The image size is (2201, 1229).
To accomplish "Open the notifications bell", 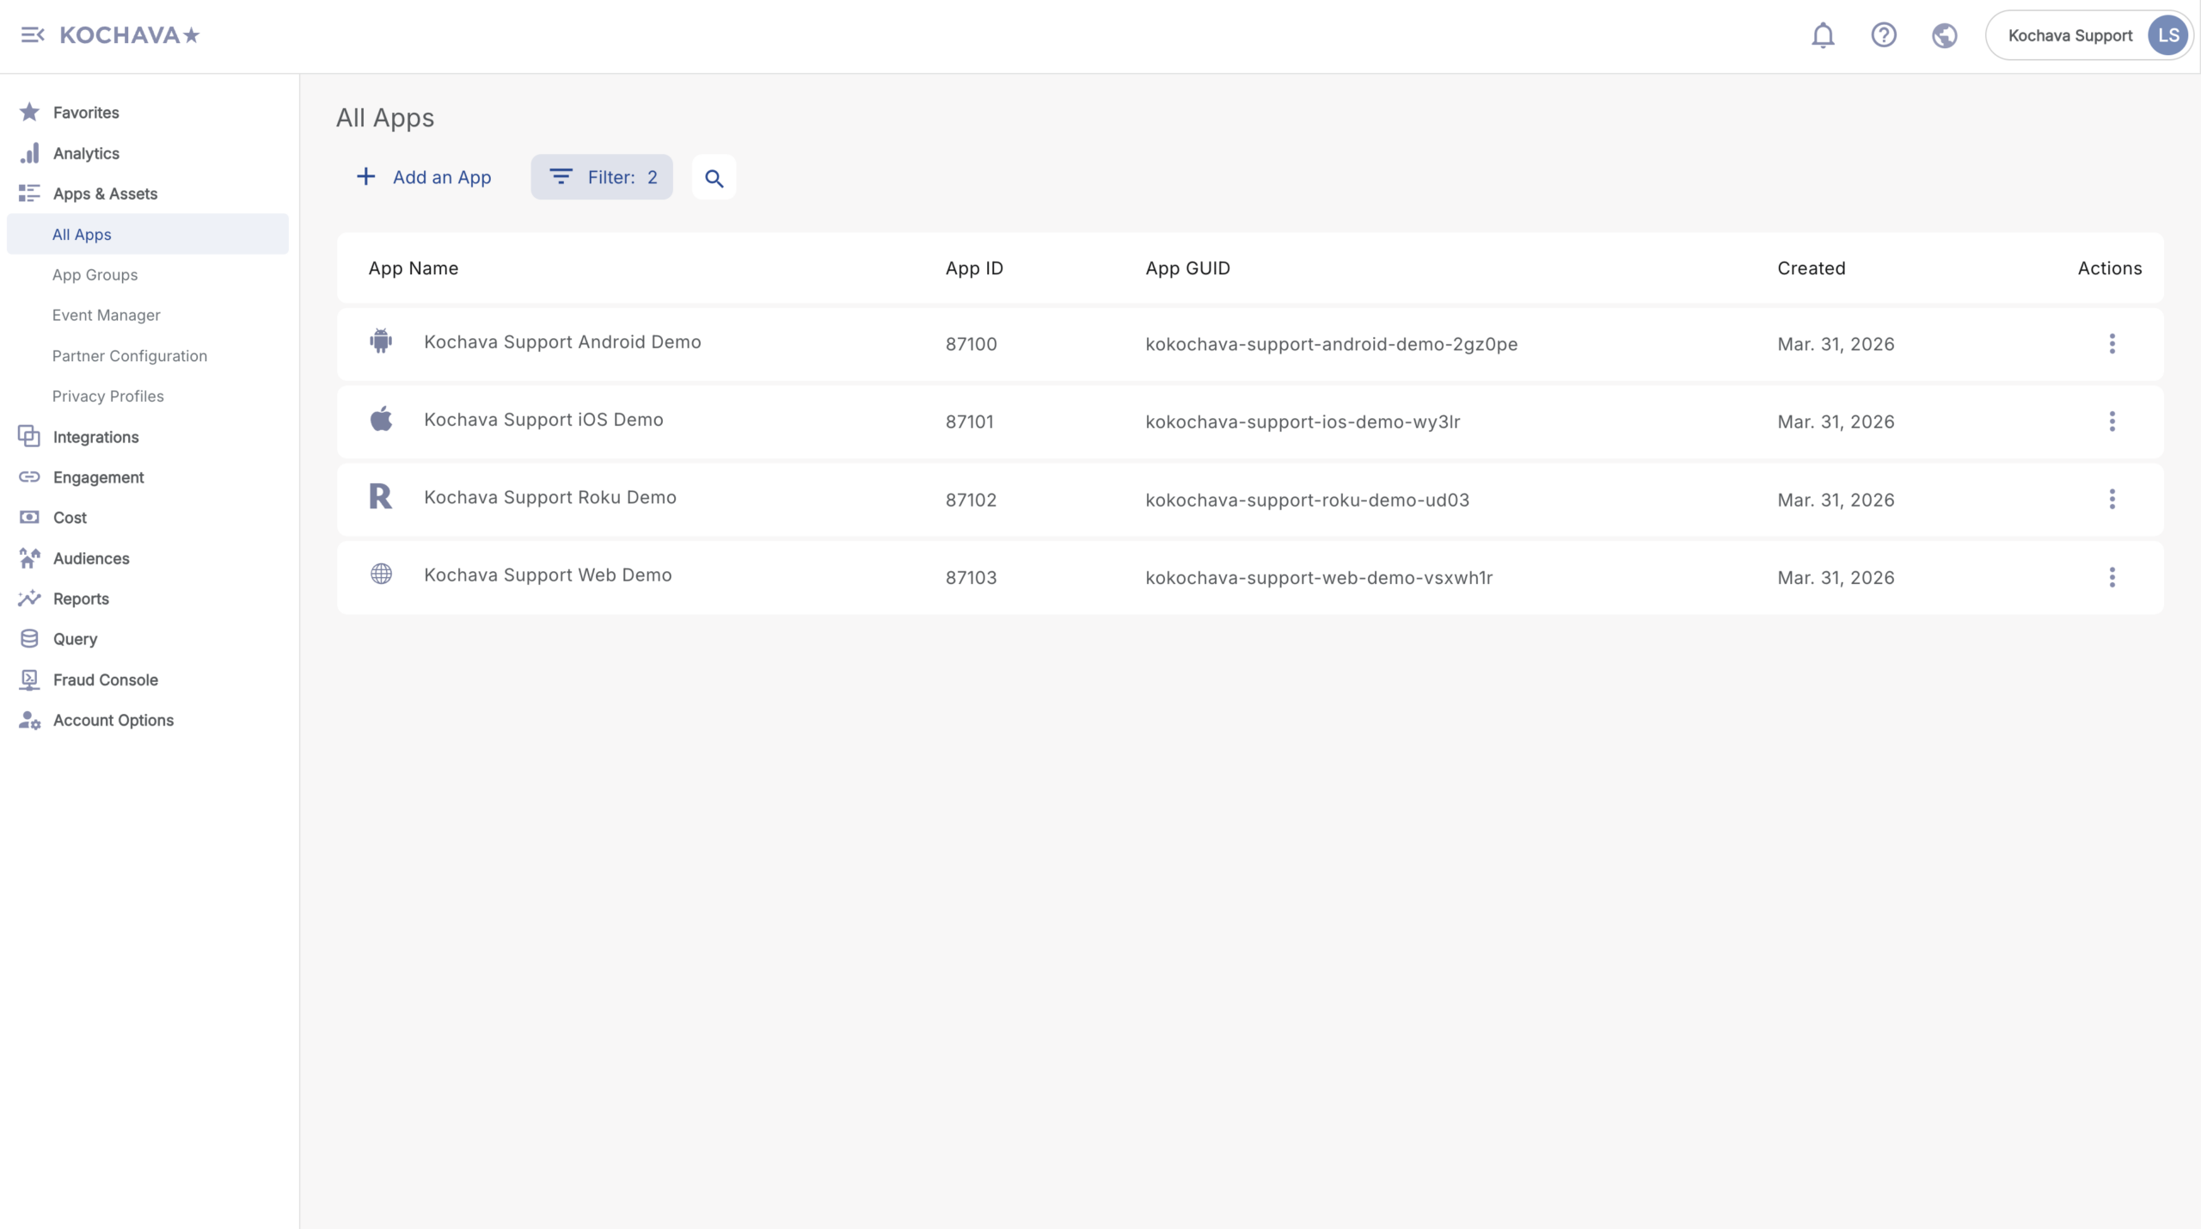I will click(x=1823, y=35).
